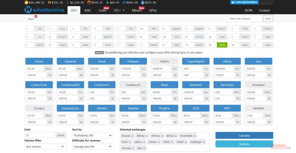Disable the Ethash algorithm
This screenshot has width=296, height=153.
[x=39, y=61]
